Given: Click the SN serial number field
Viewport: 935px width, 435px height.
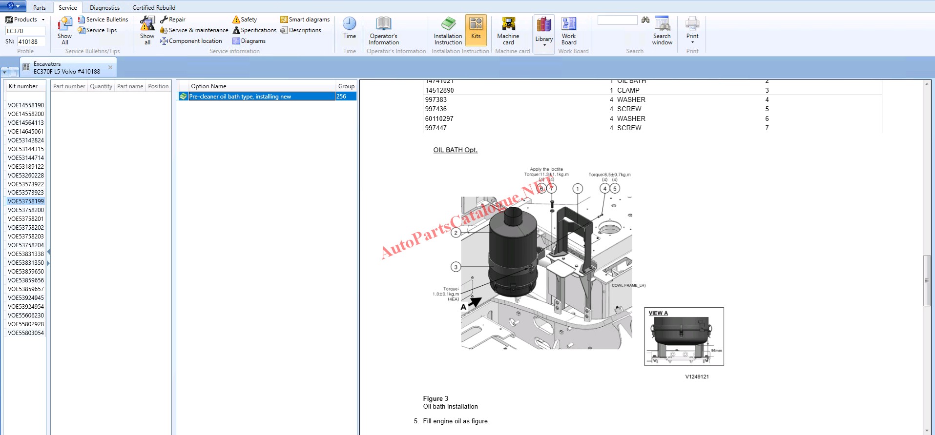Looking at the screenshot, I should [31, 42].
